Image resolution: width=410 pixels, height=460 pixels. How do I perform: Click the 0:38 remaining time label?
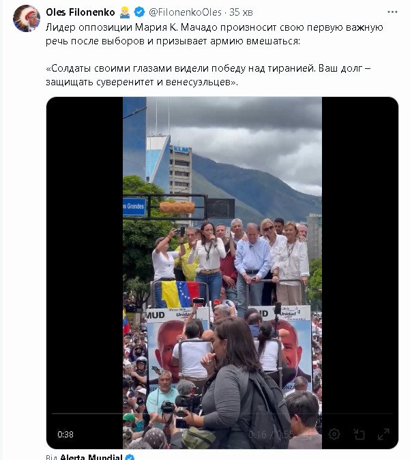(65, 434)
